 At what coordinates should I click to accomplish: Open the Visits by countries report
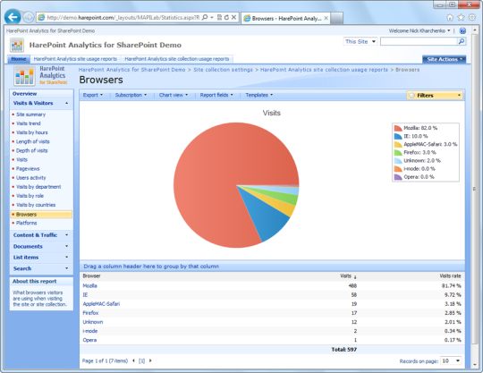[36, 205]
